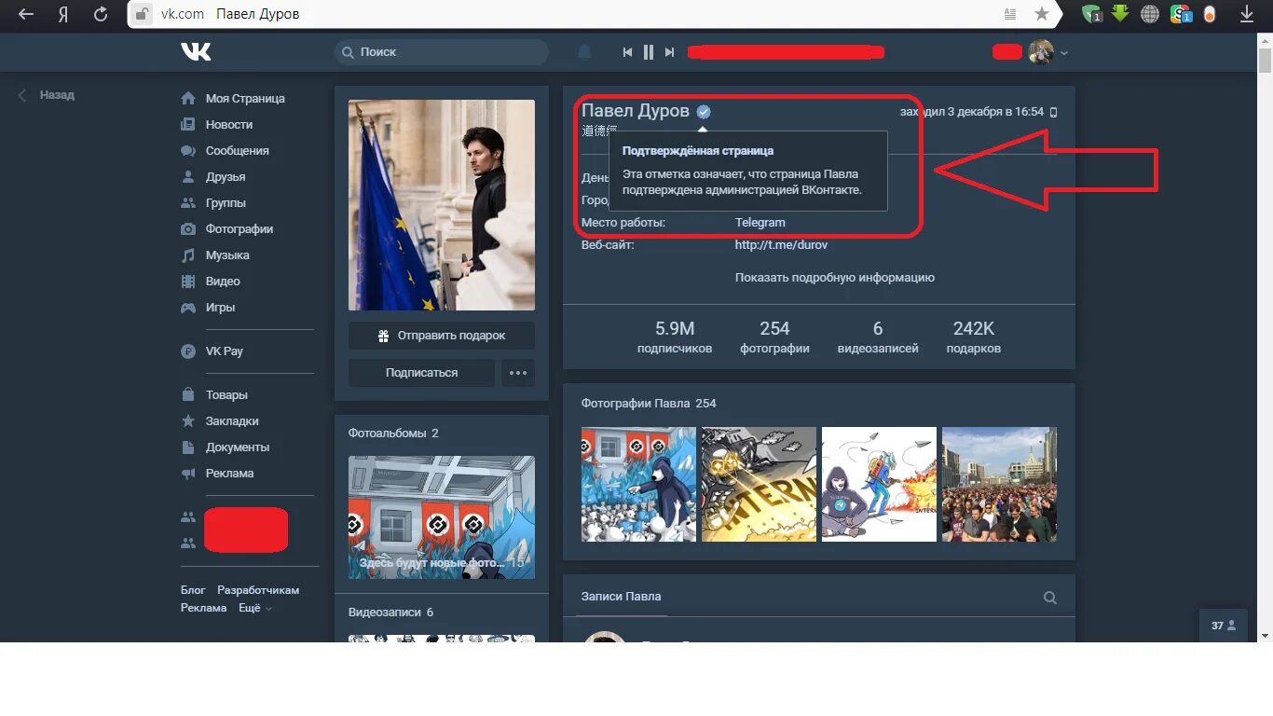
Task: Open browser downloads arrow icon
Action: pyautogui.click(x=1247, y=14)
